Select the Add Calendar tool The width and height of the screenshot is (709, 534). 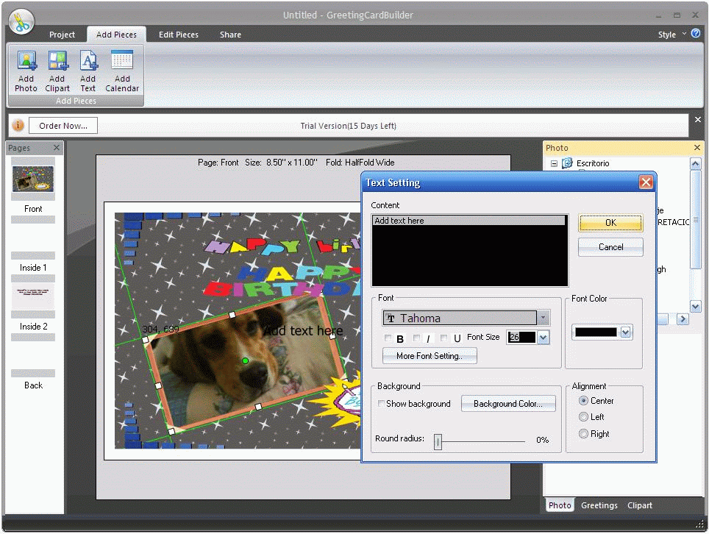point(121,71)
